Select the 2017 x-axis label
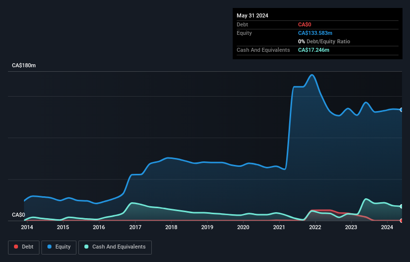This screenshot has height=262, width=410. point(135,227)
